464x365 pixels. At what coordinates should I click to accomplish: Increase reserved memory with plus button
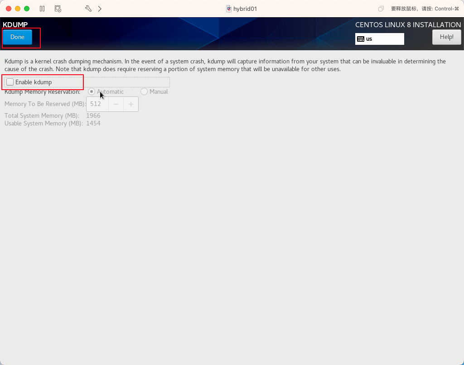coord(131,104)
